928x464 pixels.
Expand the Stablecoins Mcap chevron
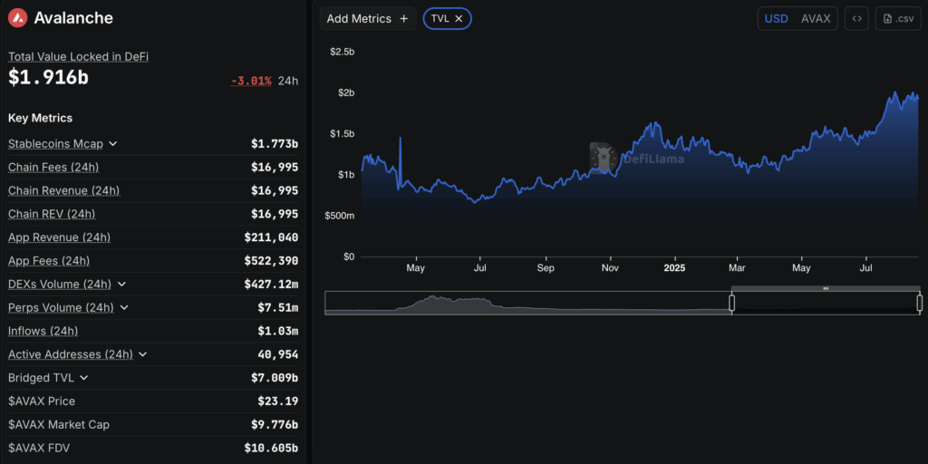click(113, 144)
